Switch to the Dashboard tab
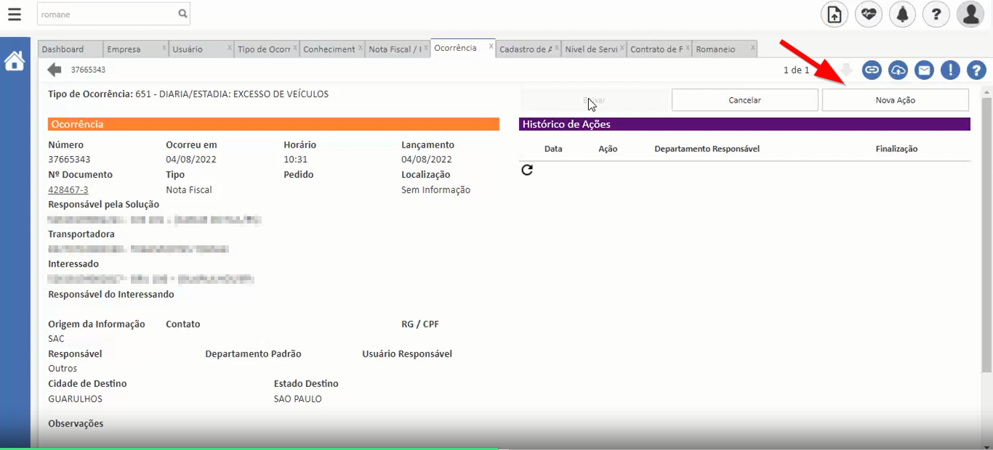This screenshot has width=993, height=450. click(x=63, y=49)
